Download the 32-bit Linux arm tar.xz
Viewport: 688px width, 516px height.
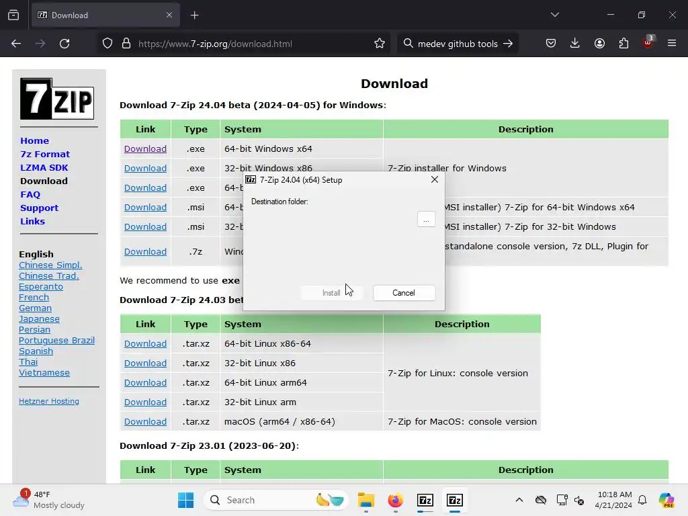click(x=145, y=402)
